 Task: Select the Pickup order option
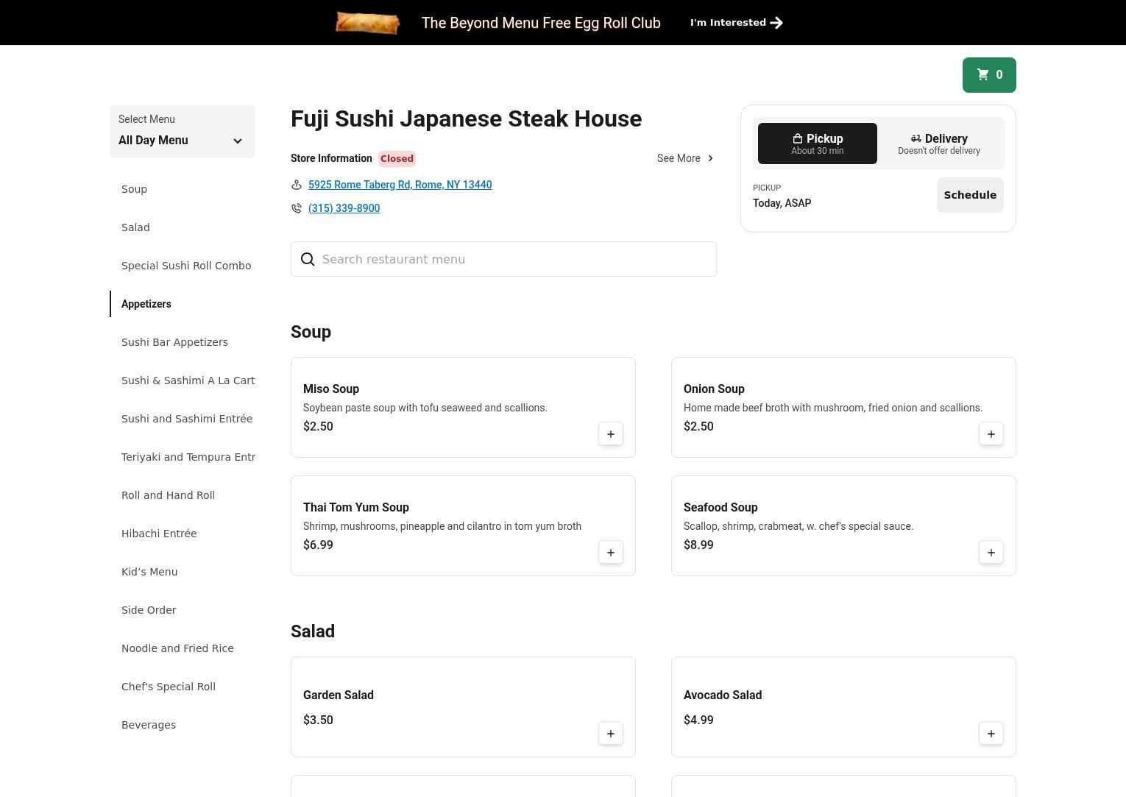pos(817,144)
